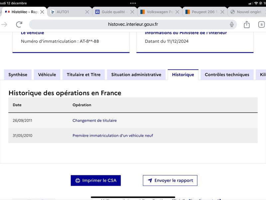
Task: Tap the Guide qualité tab favicon
Action: coord(97,12)
